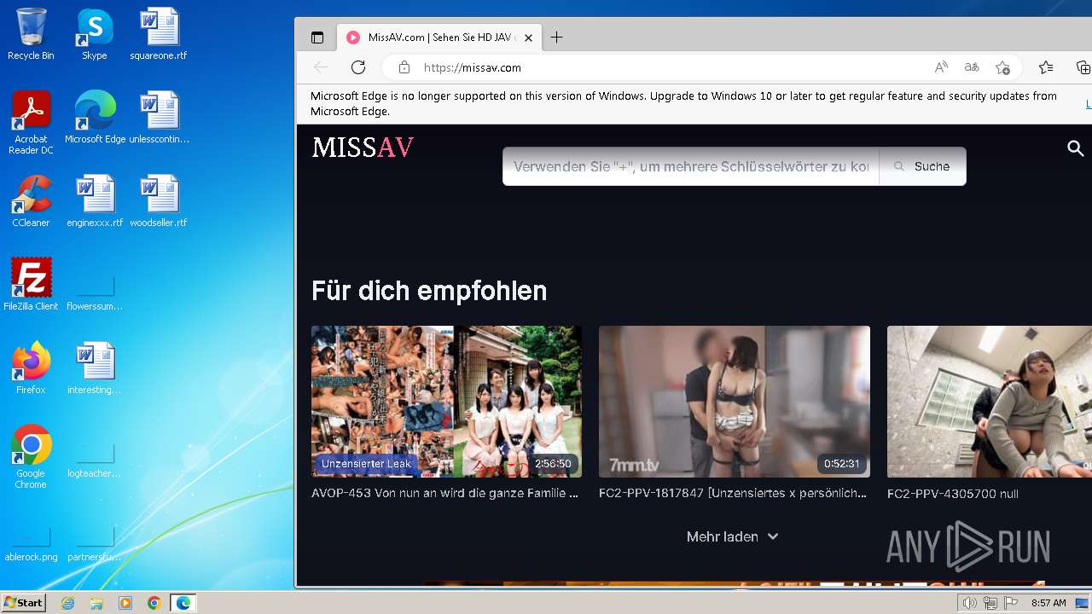Select the unlesscontin... document on desktop
The image size is (1092, 614).
pyautogui.click(x=159, y=118)
